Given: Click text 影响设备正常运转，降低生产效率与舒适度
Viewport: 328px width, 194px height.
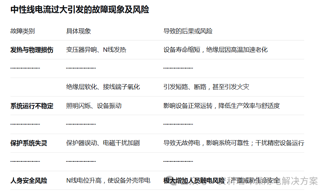Looking at the screenshot, I should (x=222, y=106).
